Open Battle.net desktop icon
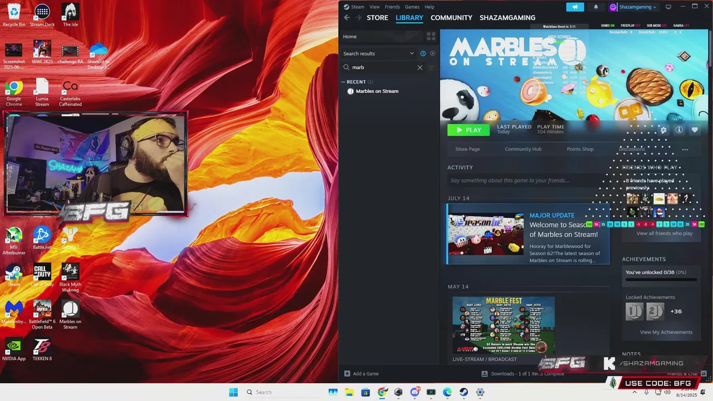 [42, 238]
